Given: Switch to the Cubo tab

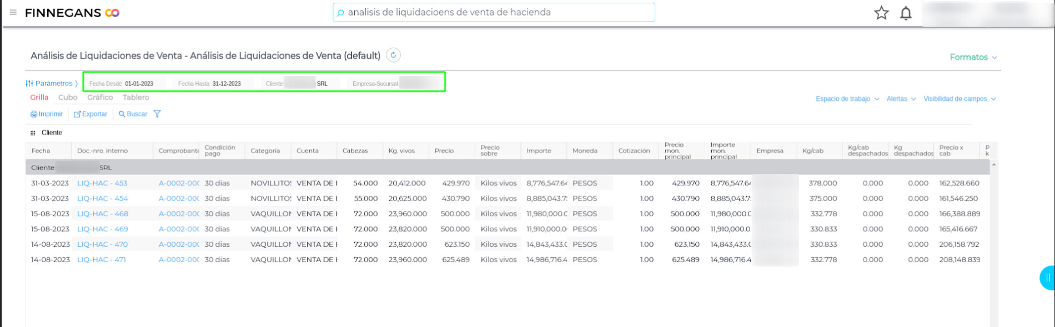Looking at the screenshot, I should click(68, 98).
